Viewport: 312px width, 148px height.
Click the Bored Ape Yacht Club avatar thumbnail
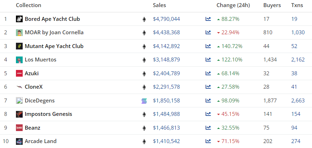click(x=19, y=19)
